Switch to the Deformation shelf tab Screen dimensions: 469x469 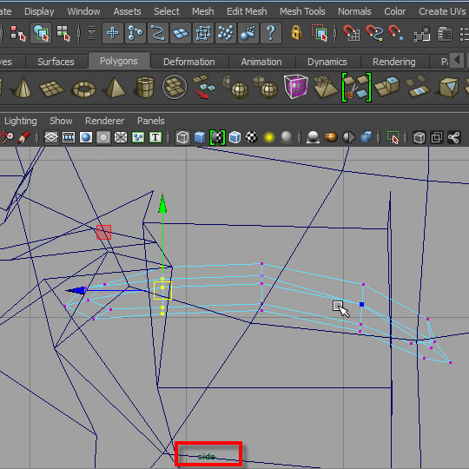point(189,62)
